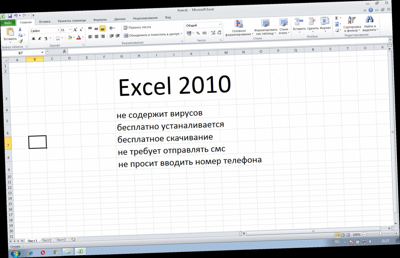The width and height of the screenshot is (400, 258).
Task: Click the Удалить cells button
Action: coord(313,25)
